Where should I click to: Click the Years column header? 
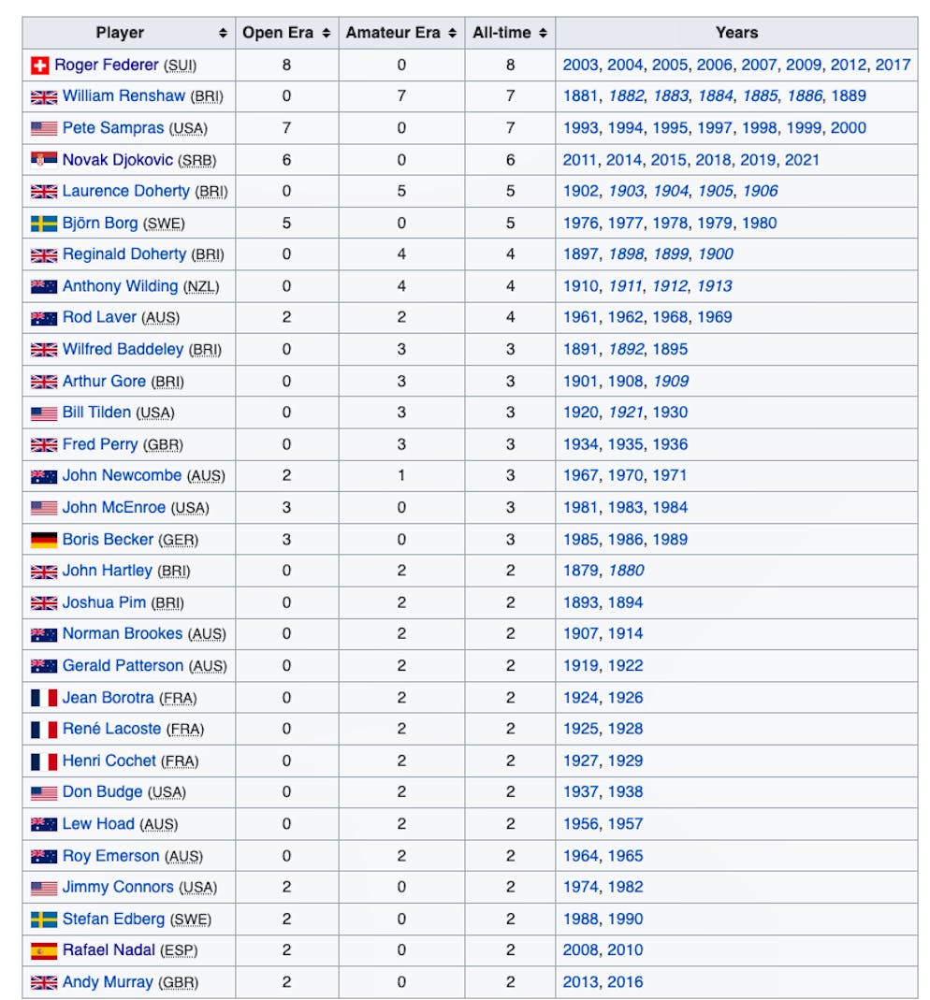[736, 33]
